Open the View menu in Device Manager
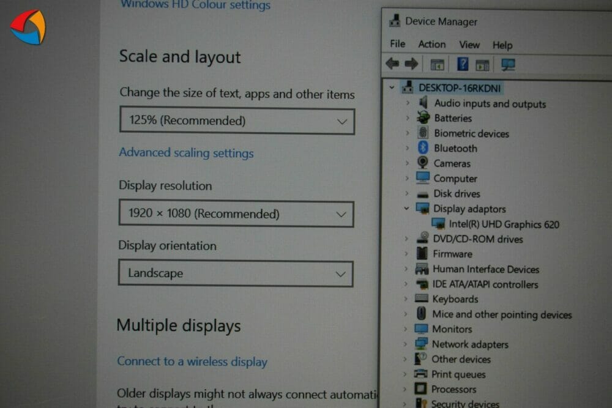Screen dimensions: 612x408 [x=469, y=45]
